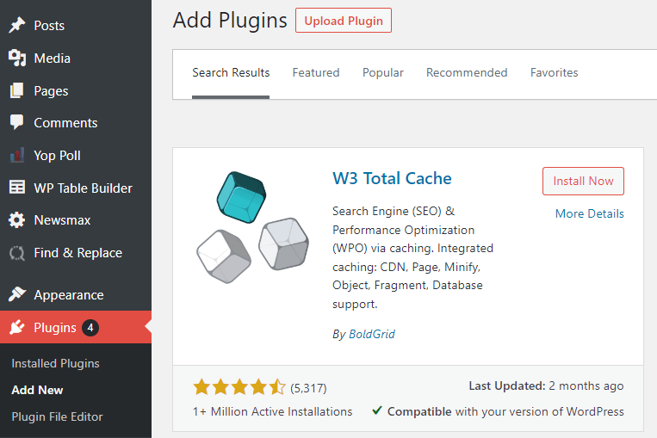Click the Pages stacked-sheets icon
This screenshot has width=657, height=438.
tap(16, 90)
